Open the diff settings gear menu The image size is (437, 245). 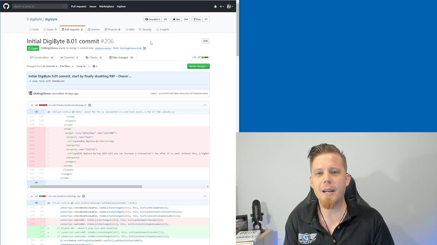click(95, 66)
